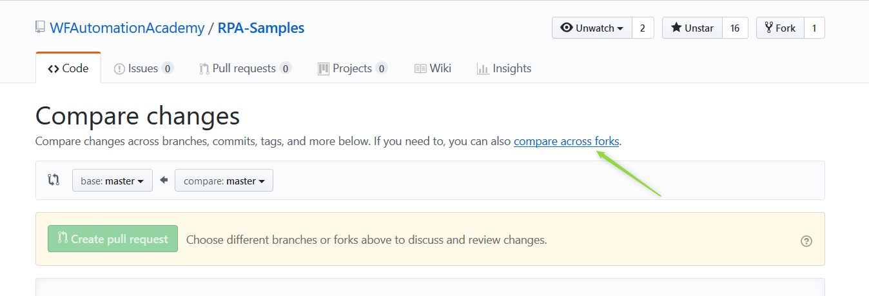
Task: Open the RPA-Samples repository link
Action: tap(261, 28)
